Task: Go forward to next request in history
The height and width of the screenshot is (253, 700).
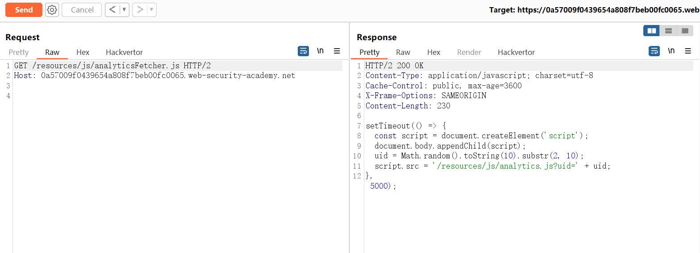Action: point(140,10)
